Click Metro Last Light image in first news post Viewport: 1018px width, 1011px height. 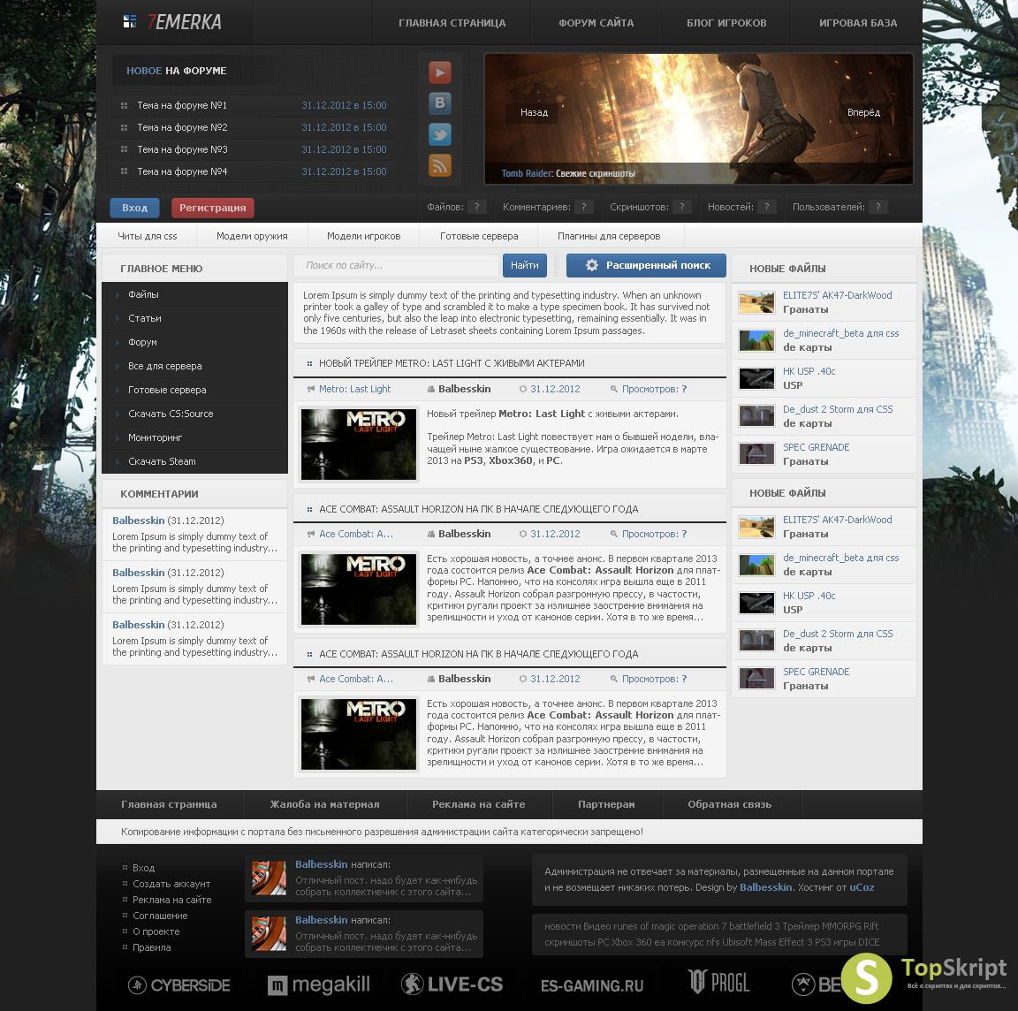[x=359, y=445]
